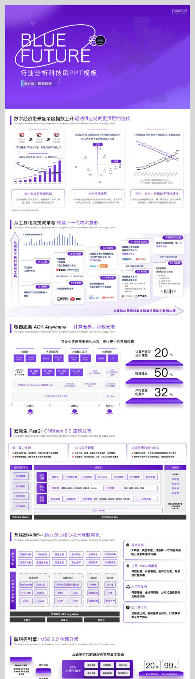Screen dimensions: 195x679
Task: Click the FLUX logo
Action: 61,269
